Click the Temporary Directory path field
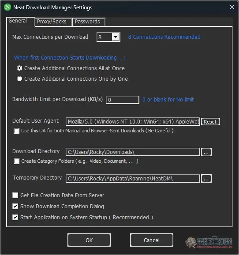The image size is (239, 255). click(133, 178)
